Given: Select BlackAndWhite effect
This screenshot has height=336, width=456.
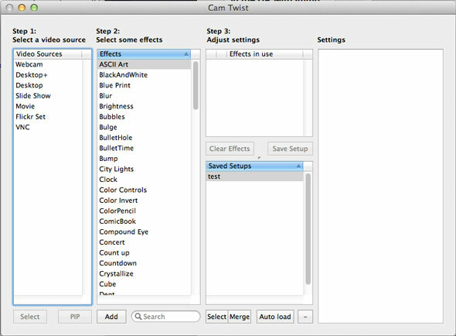Looking at the screenshot, I should [x=144, y=75].
